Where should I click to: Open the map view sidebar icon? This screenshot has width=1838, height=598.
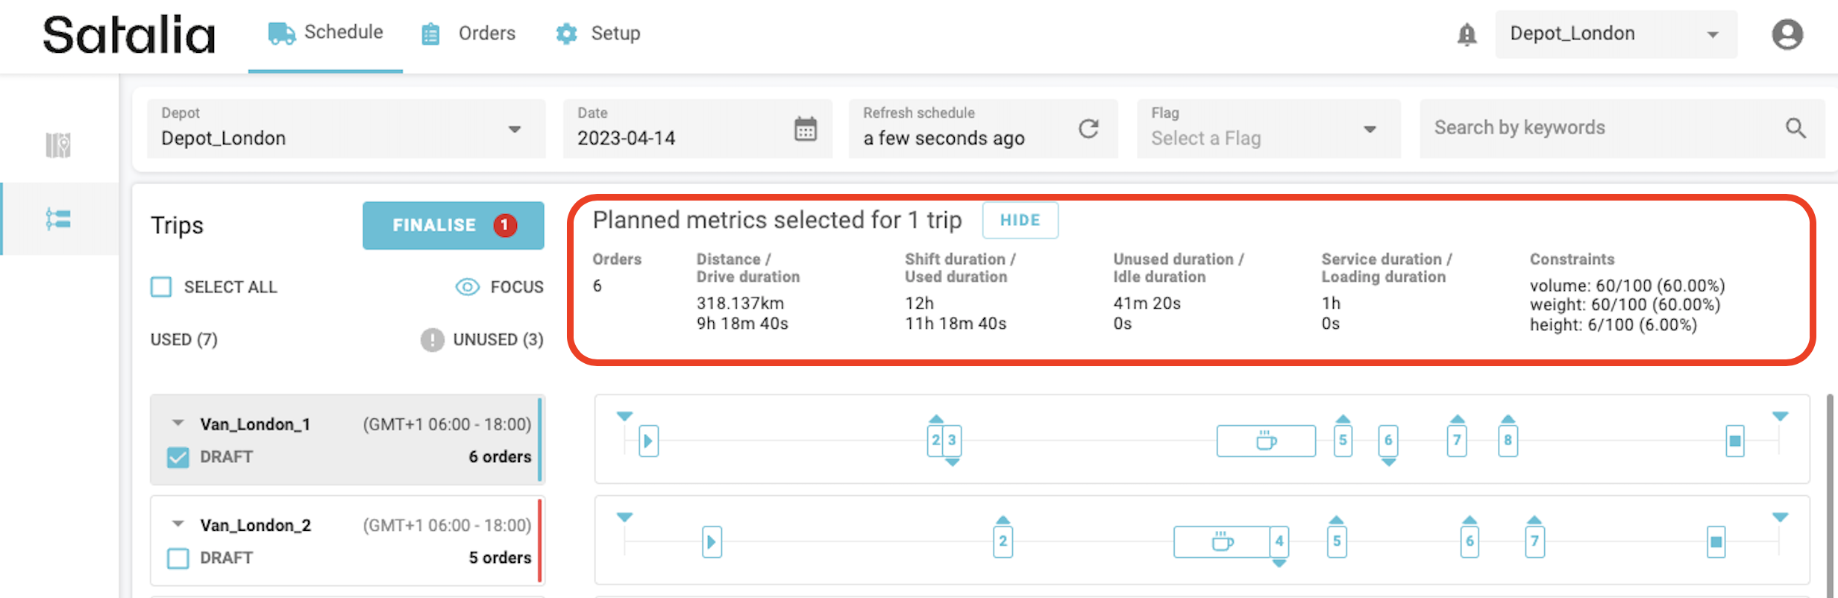coord(58,145)
